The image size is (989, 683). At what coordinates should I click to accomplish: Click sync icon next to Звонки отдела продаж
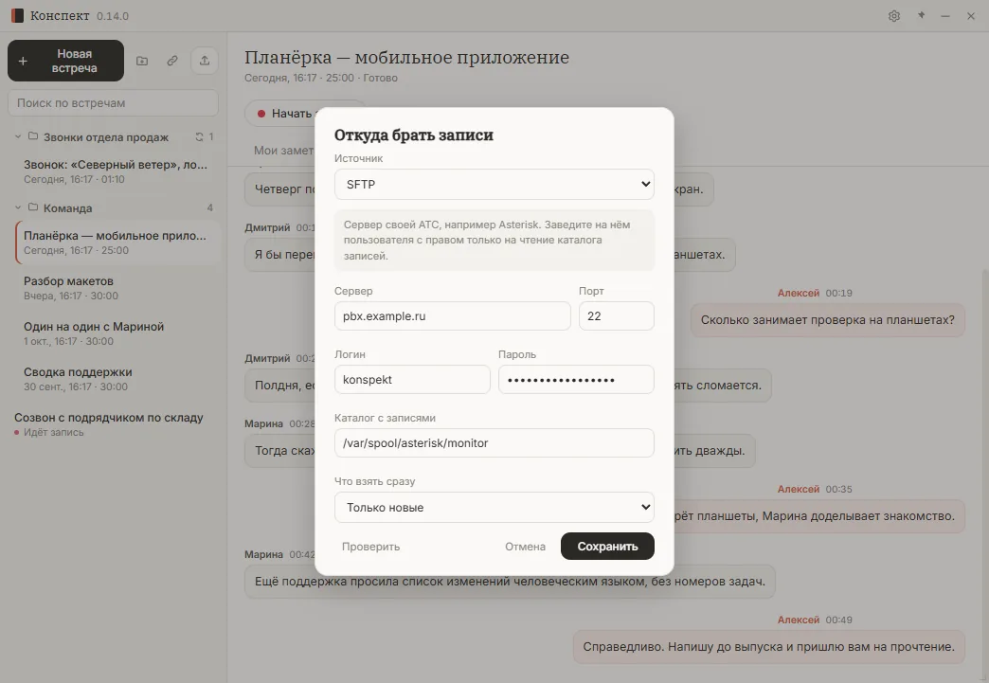tap(199, 136)
